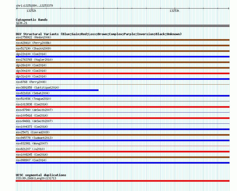Click variant label nsv1008245 (Coe2014)
Screen dimensions: 237x191
point(32,155)
